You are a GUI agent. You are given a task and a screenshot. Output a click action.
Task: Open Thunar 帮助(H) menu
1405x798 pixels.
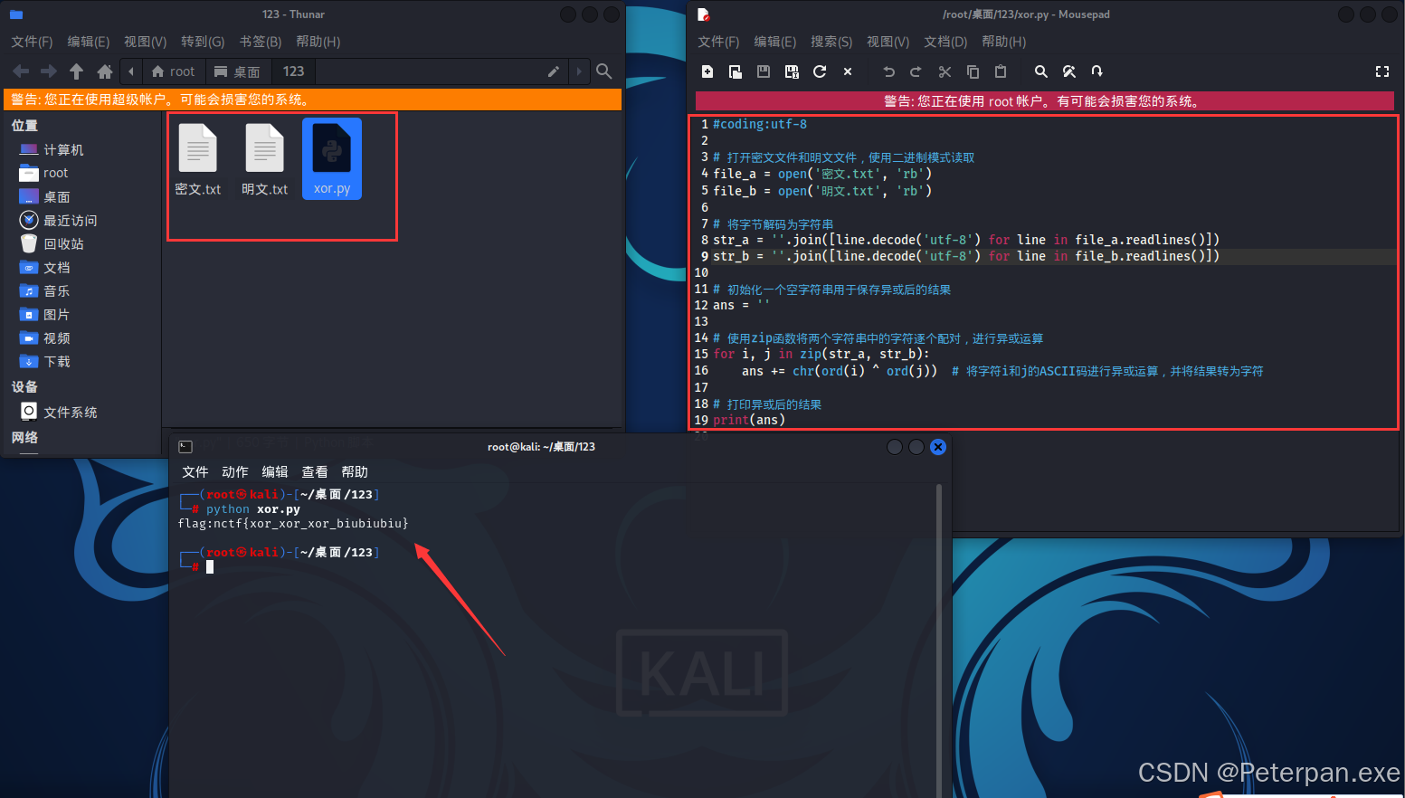[318, 42]
